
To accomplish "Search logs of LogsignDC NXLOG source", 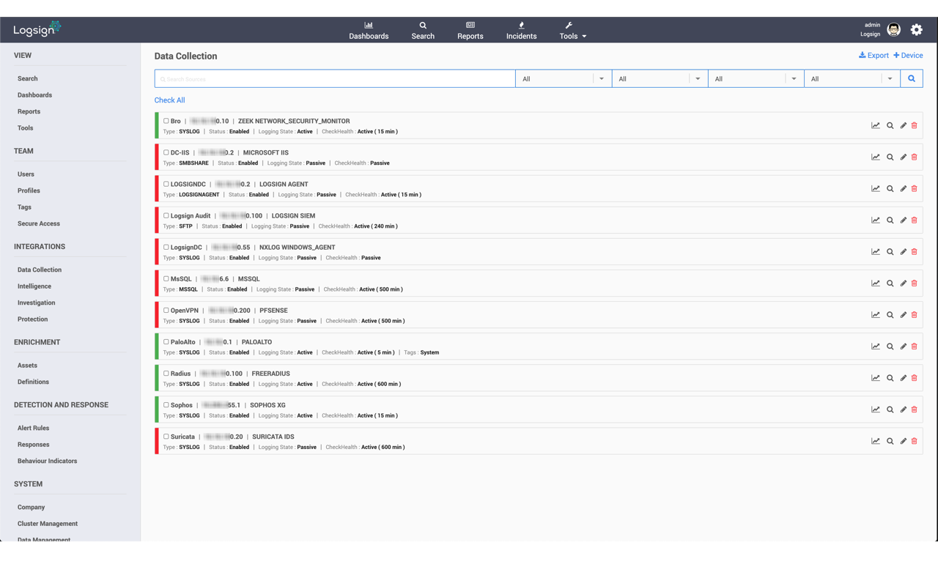I will [x=890, y=251].
